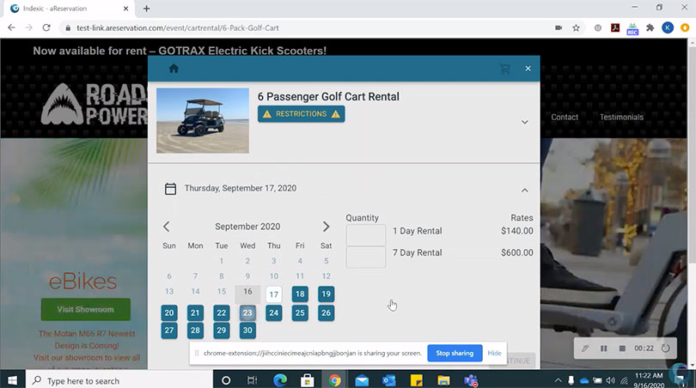The width and height of the screenshot is (696, 388).
Task: Close the Indexic aReservation tab
Action: coord(126,9)
